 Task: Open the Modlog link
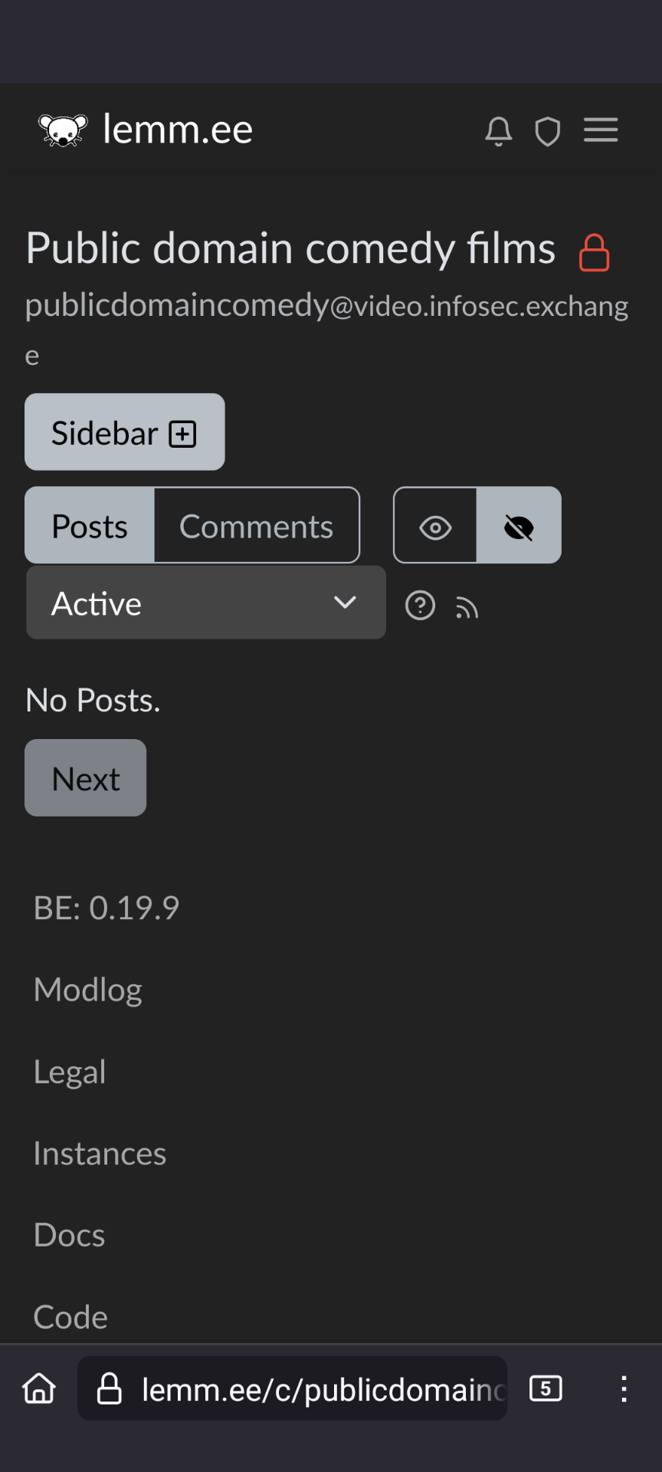point(88,990)
